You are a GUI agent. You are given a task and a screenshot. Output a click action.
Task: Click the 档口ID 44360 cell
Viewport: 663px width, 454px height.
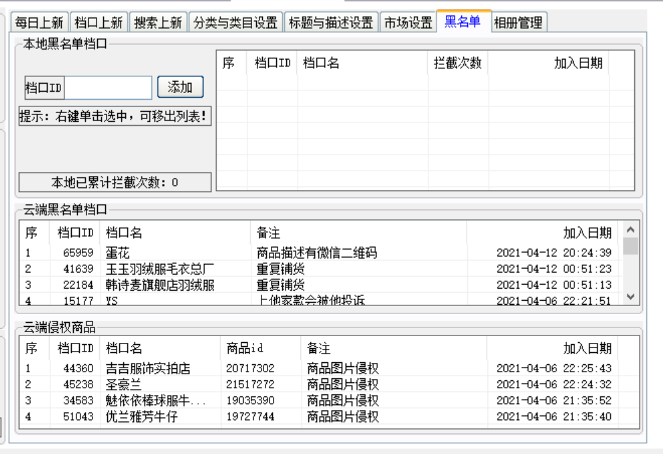coord(78,368)
